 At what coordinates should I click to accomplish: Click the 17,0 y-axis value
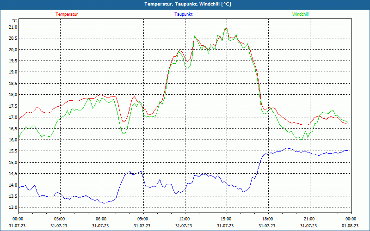pos(13,117)
